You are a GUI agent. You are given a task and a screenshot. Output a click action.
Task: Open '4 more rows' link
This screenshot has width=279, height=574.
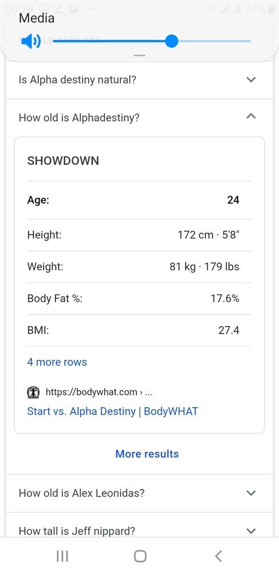click(57, 362)
